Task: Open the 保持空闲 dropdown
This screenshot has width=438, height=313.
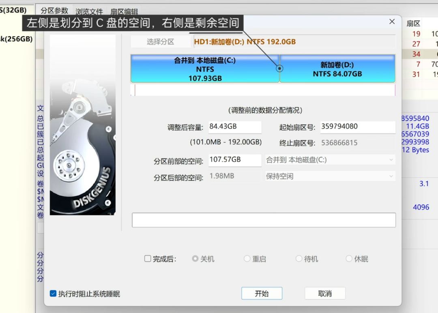Action: (330, 176)
